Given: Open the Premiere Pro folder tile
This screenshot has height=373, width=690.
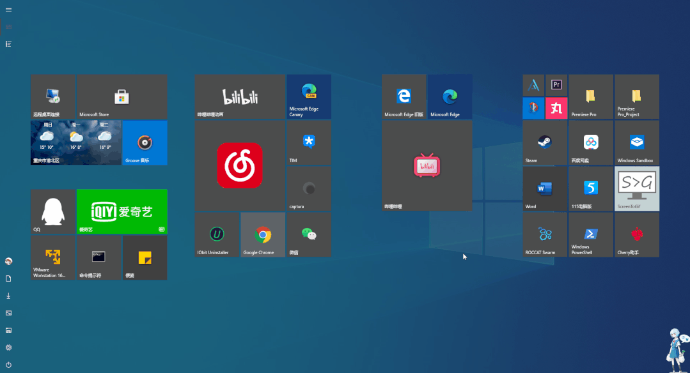Looking at the screenshot, I should (591, 96).
